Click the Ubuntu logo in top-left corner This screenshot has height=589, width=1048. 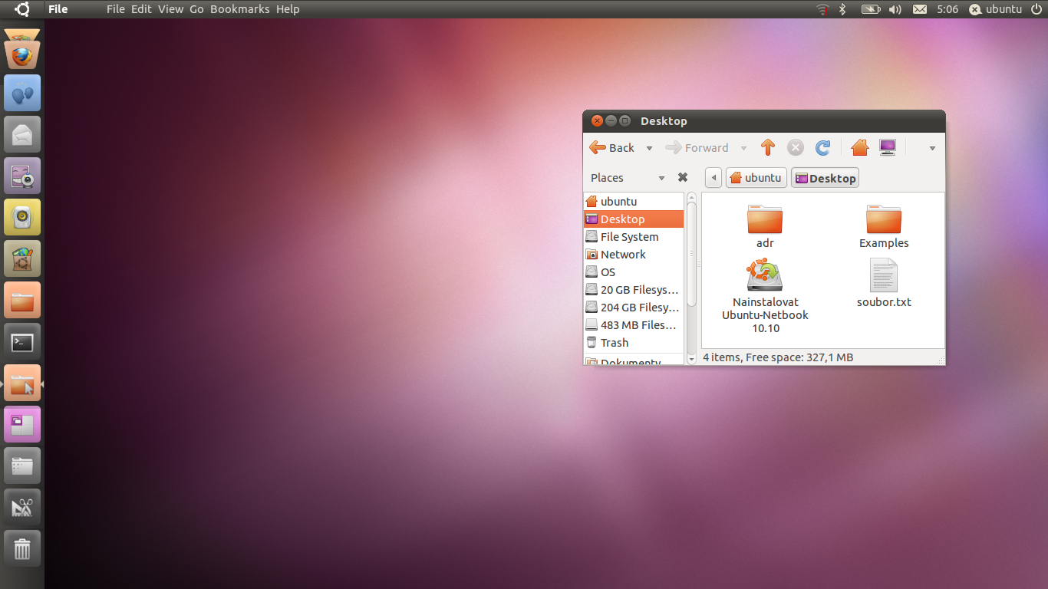click(22, 9)
